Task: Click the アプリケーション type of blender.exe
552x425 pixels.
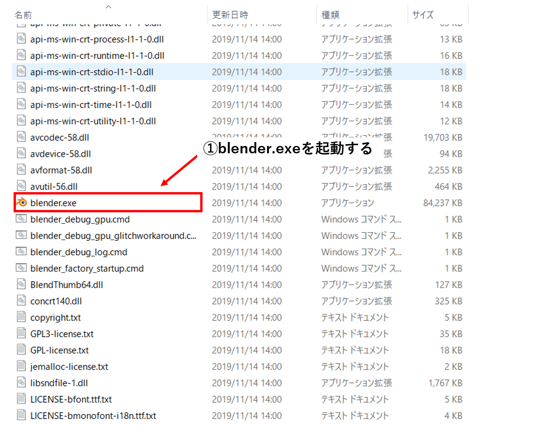Action: coord(348,203)
